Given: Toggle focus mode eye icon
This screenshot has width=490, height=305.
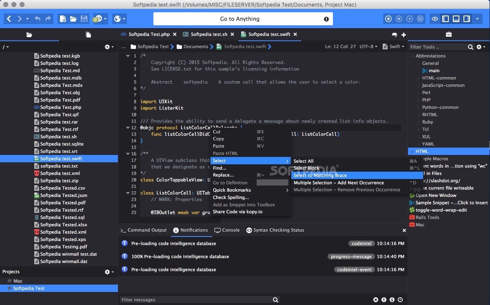Looking at the screenshot, I should click(435, 19).
